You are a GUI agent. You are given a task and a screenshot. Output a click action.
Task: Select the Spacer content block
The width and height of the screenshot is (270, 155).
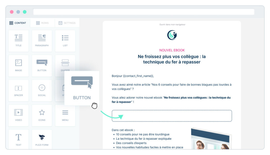(18, 90)
